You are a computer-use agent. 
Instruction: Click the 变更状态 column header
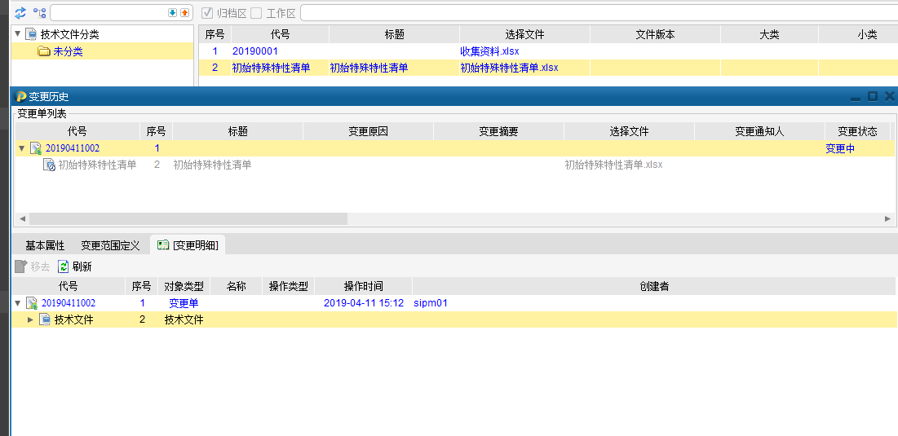tap(857, 131)
